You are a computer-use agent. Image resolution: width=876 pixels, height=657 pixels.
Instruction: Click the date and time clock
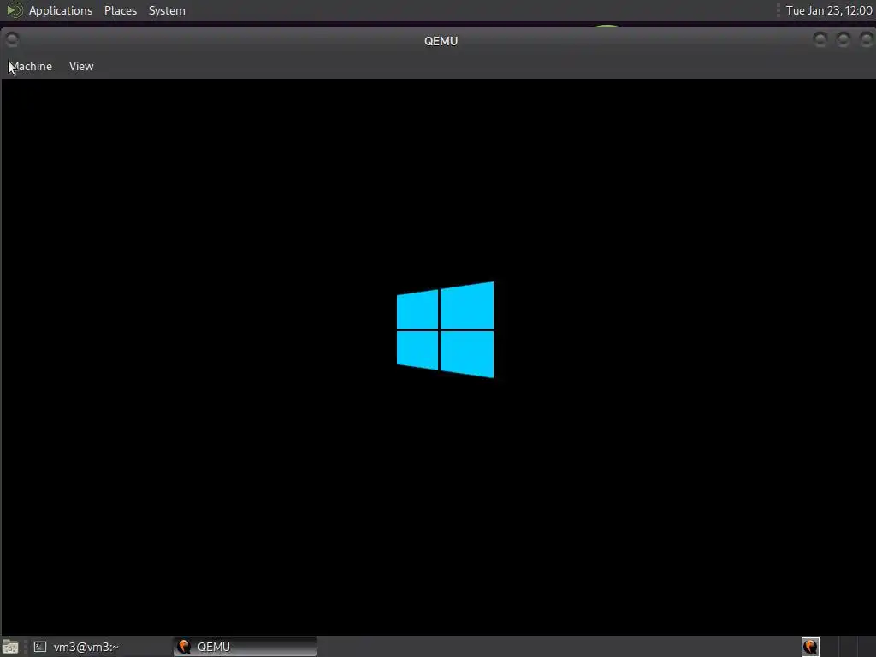pyautogui.click(x=828, y=10)
